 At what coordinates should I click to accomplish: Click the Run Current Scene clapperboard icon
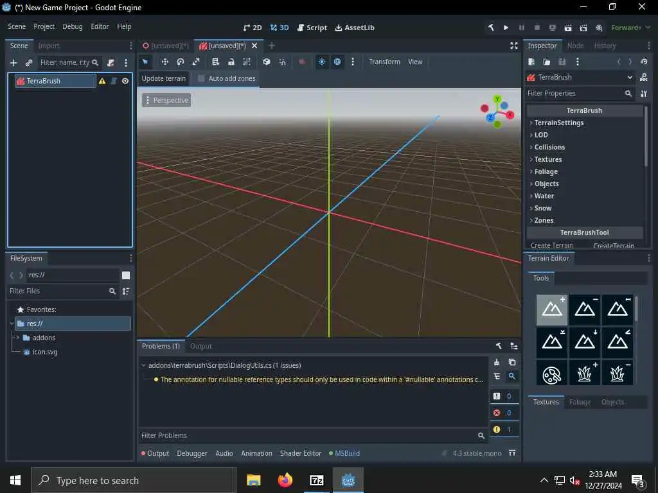[x=568, y=28]
